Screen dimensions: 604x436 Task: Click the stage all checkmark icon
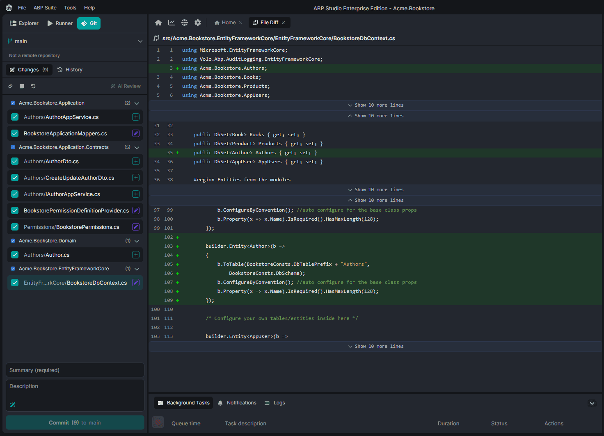10,86
